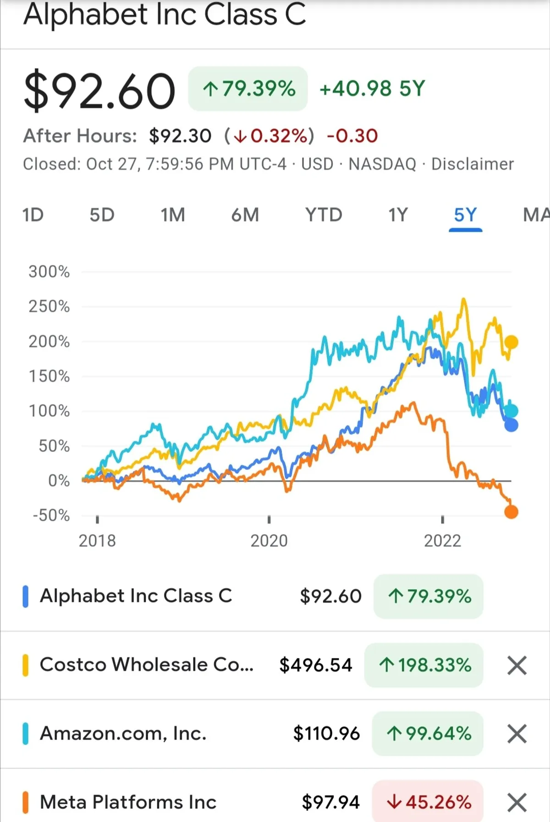550x822 pixels.
Task: Open the Disclaimer link
Action: 473,164
